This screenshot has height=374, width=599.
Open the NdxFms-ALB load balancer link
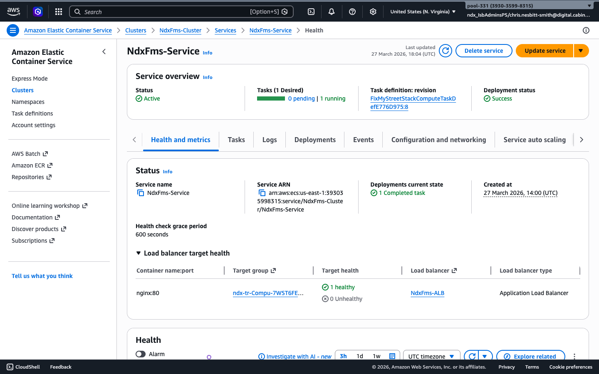(427, 293)
